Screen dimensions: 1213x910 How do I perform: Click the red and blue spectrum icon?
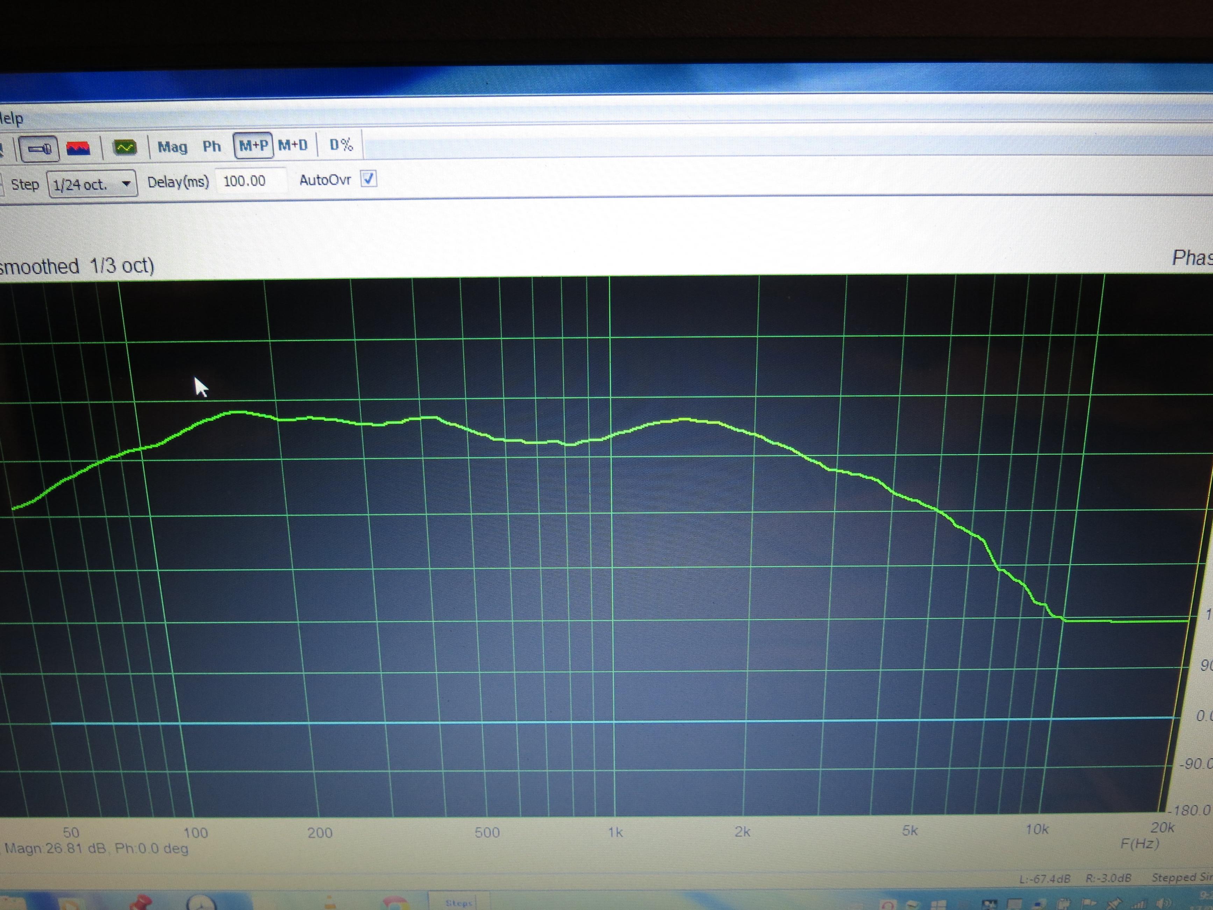[x=78, y=149]
